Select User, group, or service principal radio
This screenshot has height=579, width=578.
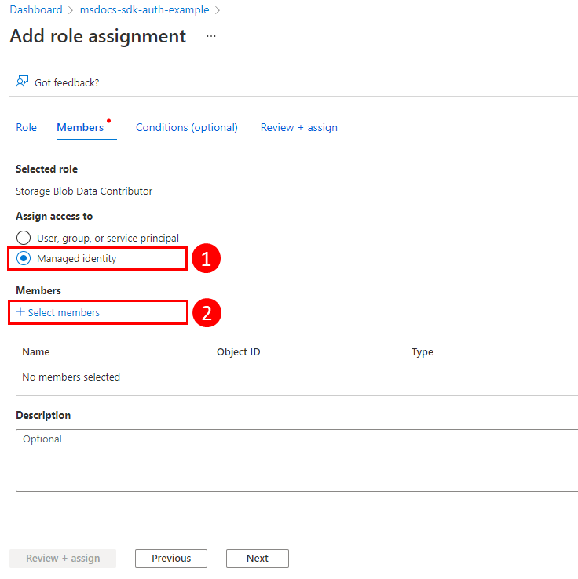24,238
